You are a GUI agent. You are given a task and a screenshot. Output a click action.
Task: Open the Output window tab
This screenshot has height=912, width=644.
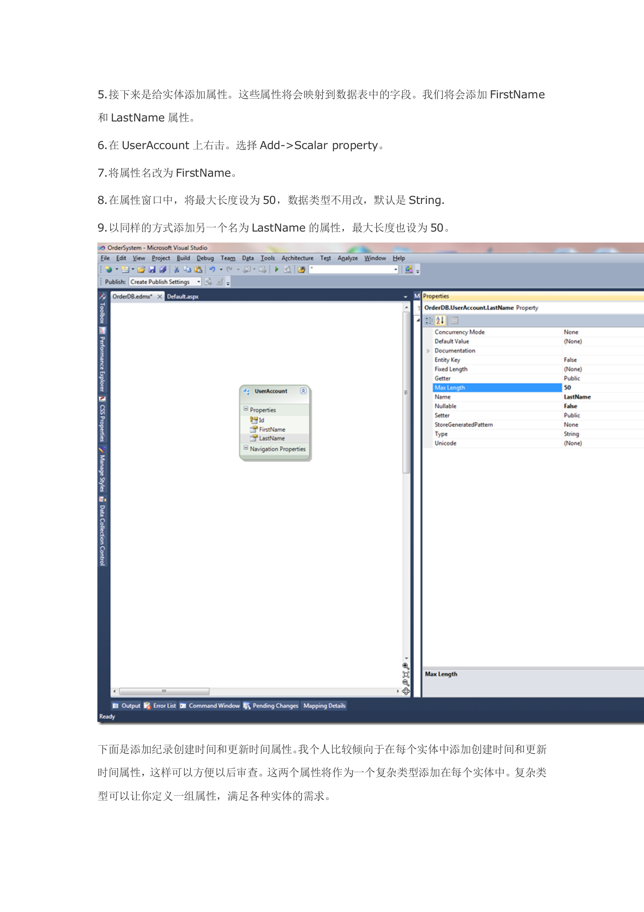[127, 706]
